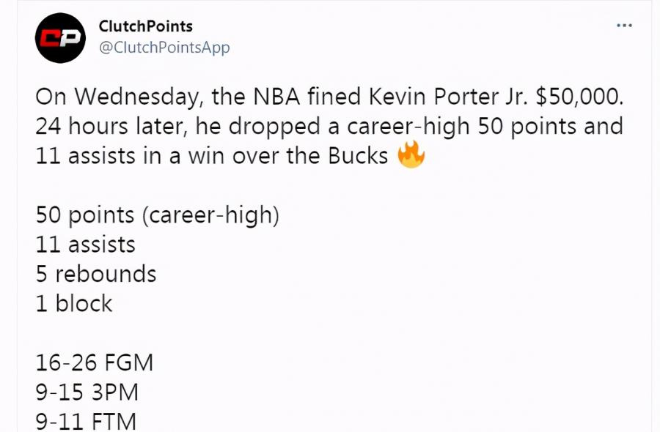Click "career-high 50 points and" in the paragraph
The width and height of the screenshot is (660, 432).
click(x=485, y=127)
